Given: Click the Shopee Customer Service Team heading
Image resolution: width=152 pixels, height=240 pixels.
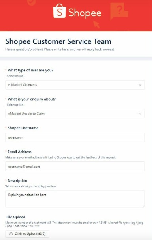Looking at the screenshot, I should [58, 41].
